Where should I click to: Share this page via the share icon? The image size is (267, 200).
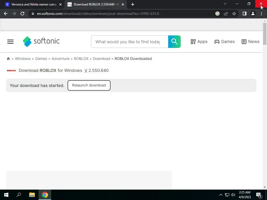click(226, 14)
